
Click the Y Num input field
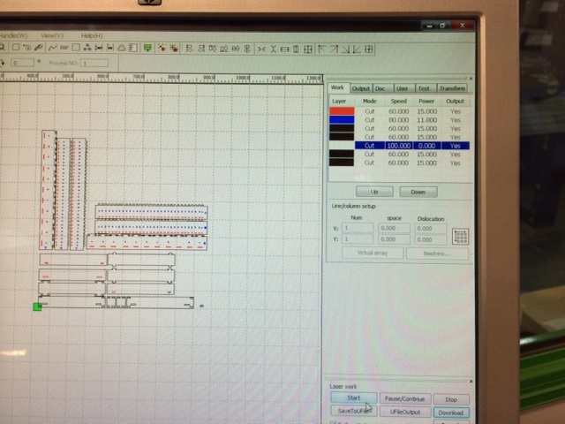tap(358, 239)
